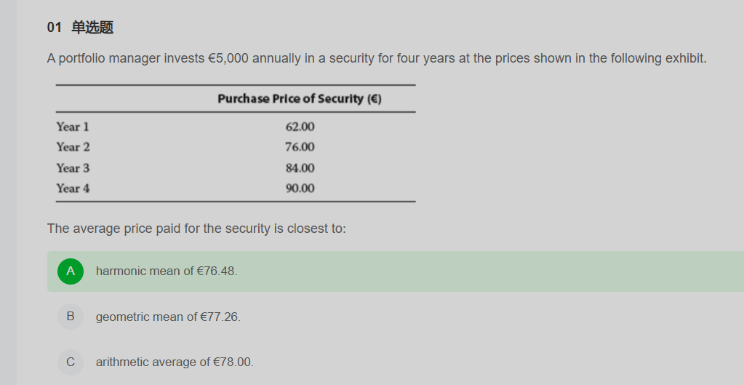Click the text 'harmonic mean of €76.48'
744x385 pixels.
coord(167,271)
